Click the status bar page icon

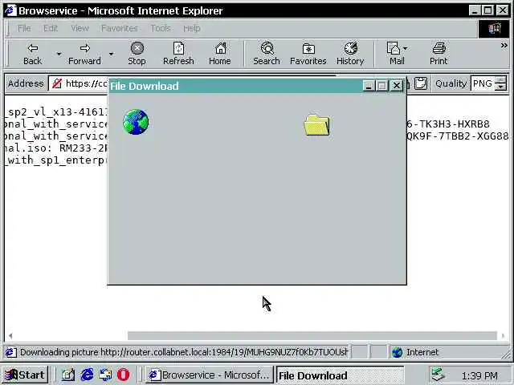(x=10, y=353)
